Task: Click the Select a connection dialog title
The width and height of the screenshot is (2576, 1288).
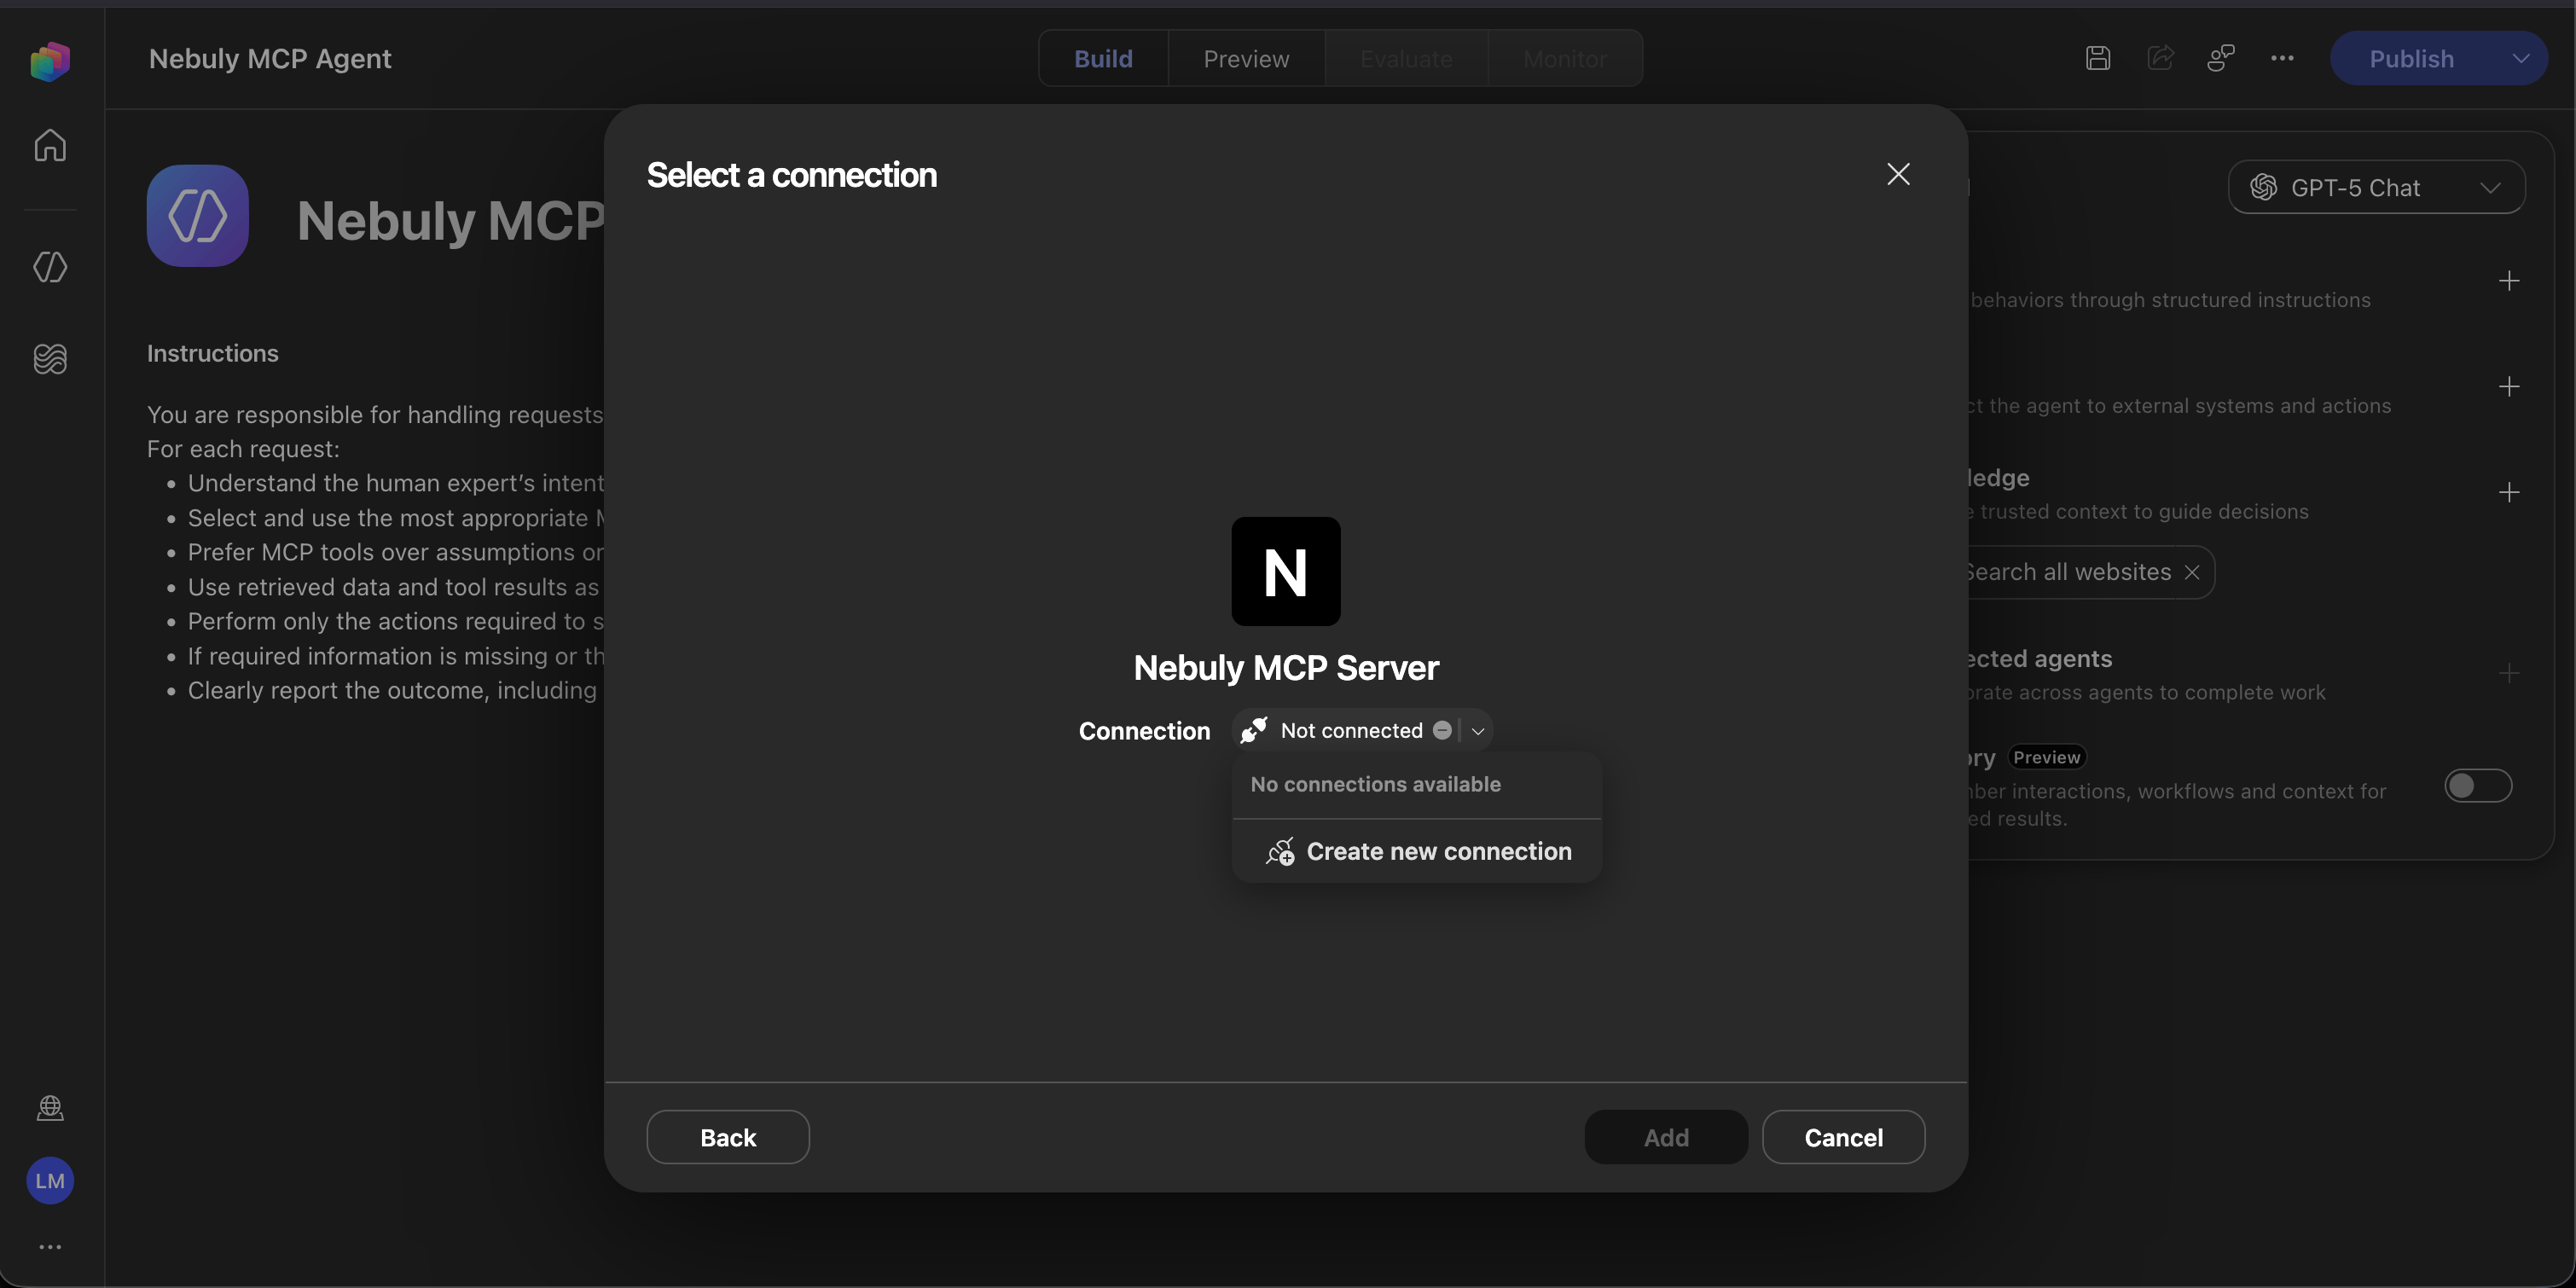Action: tap(791, 175)
